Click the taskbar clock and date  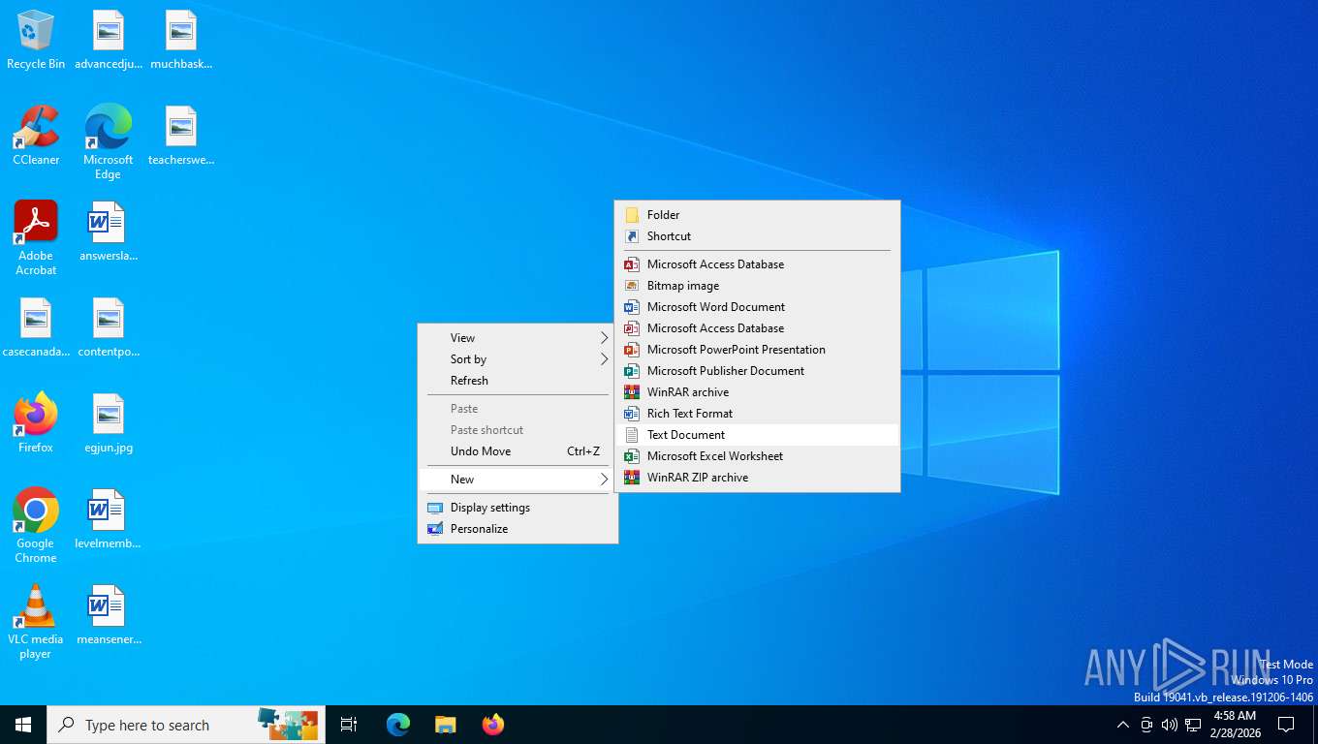pyautogui.click(x=1235, y=725)
